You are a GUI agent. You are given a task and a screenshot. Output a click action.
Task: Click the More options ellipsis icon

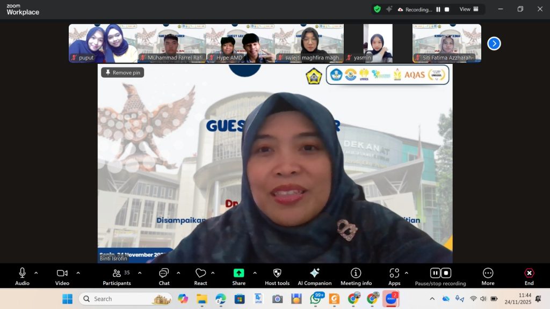coord(488,273)
